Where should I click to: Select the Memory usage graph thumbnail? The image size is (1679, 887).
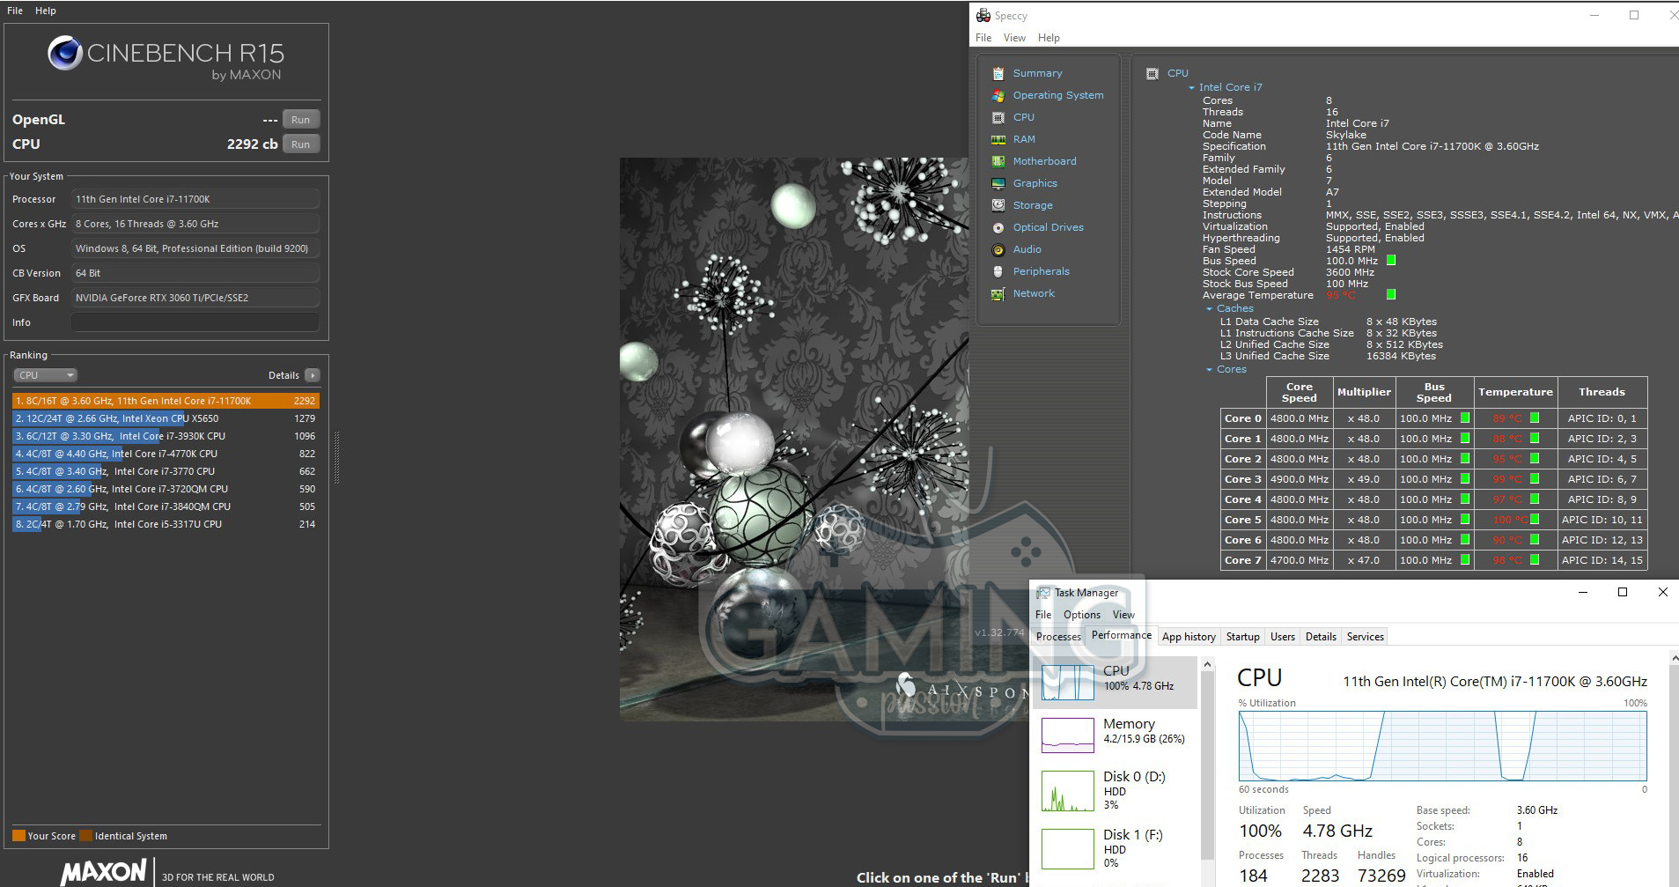coord(1067,734)
